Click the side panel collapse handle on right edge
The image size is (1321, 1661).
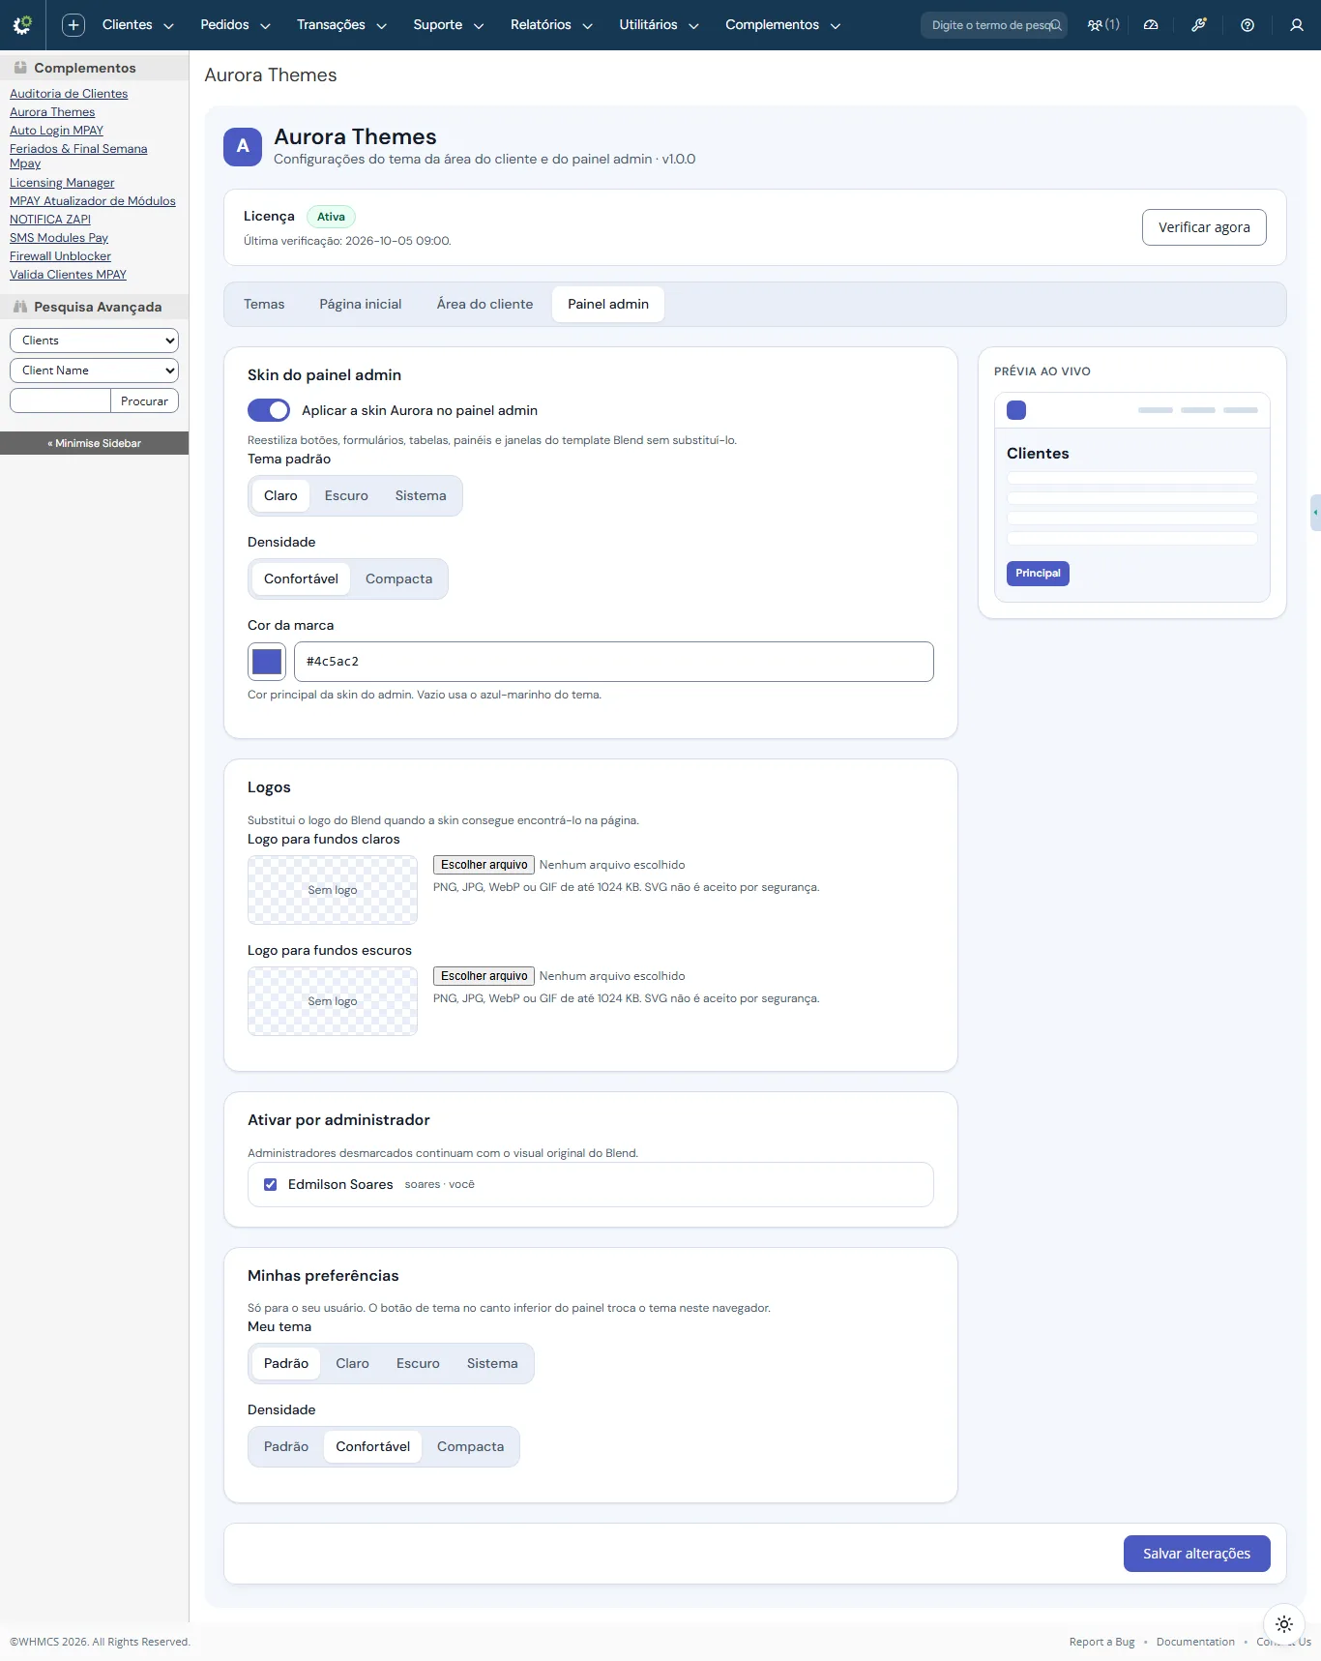[x=1315, y=513]
